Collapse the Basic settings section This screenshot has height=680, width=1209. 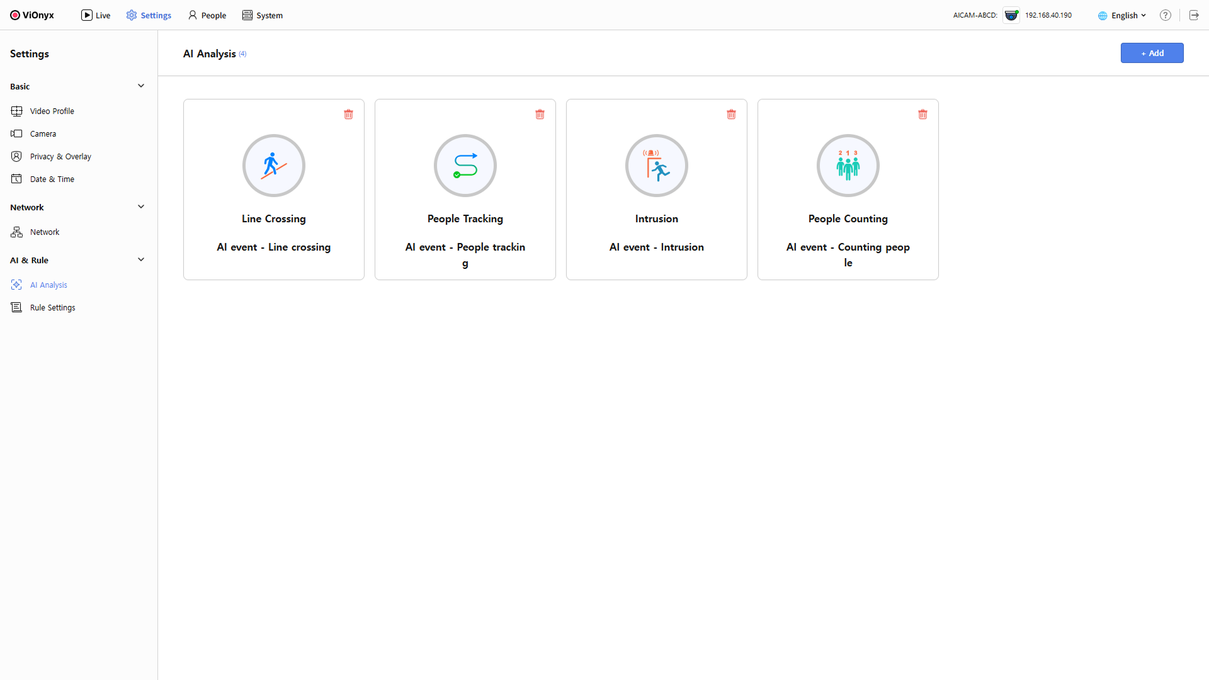pyautogui.click(x=141, y=86)
